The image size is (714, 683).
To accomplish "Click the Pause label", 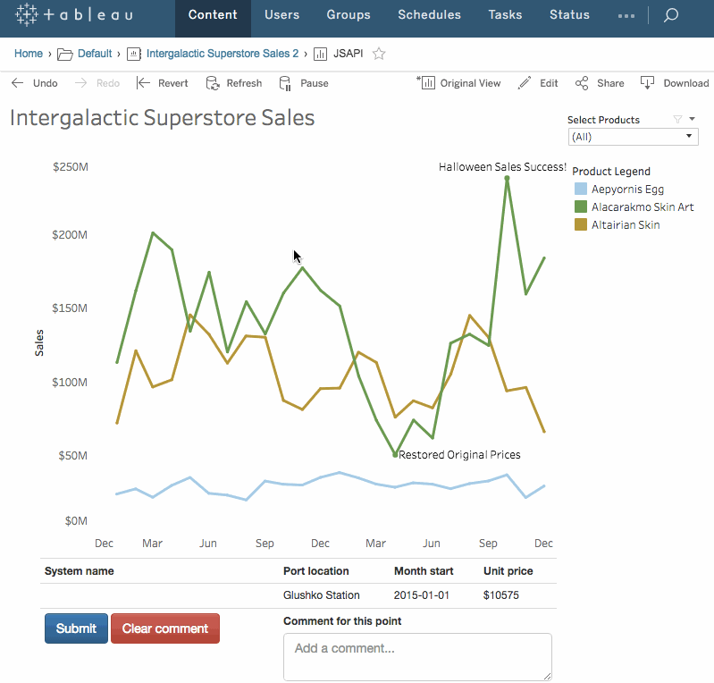I will 315,83.
